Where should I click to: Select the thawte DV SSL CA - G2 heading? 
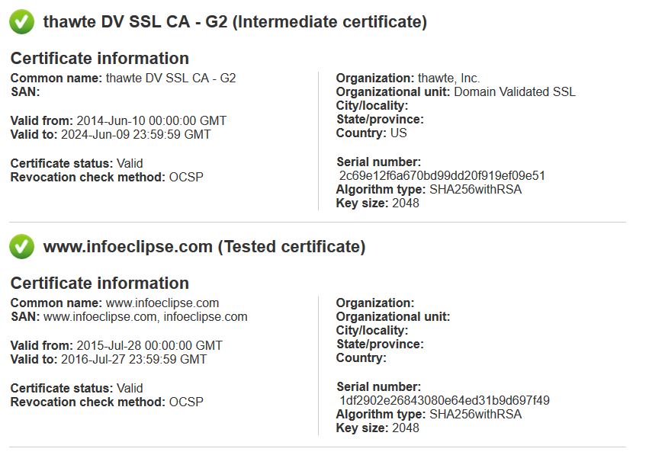tap(235, 21)
